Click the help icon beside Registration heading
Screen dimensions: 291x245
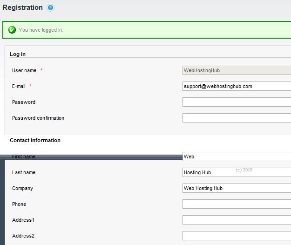[51, 7]
